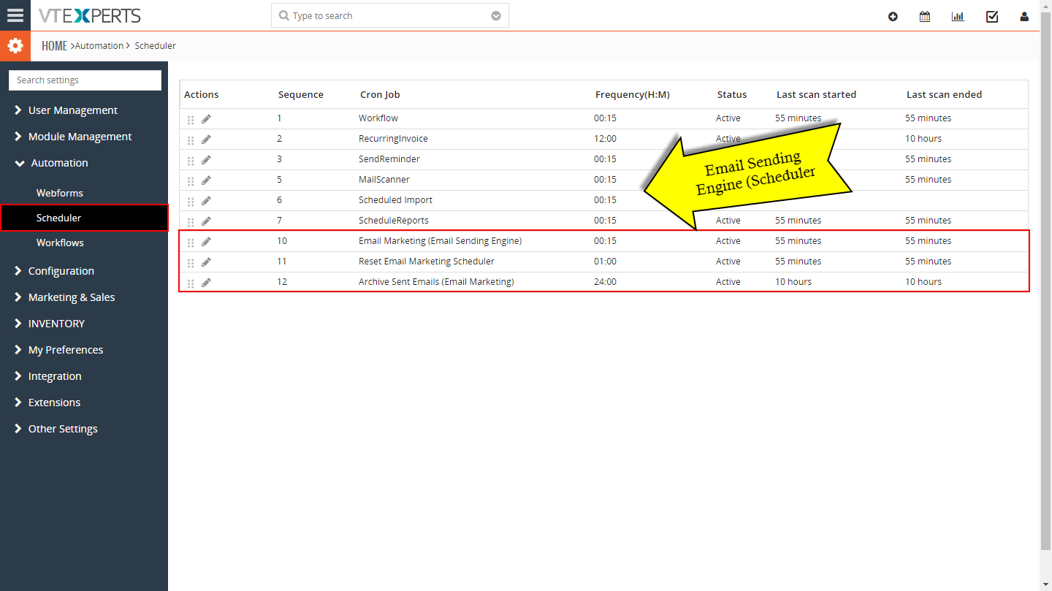Open the user profile icon

click(1024, 16)
